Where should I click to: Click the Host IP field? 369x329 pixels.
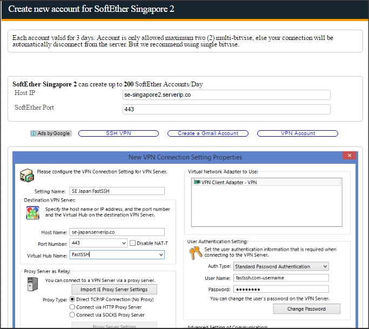226,95
